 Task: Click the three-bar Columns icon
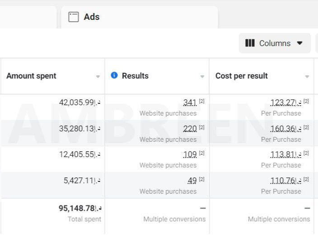click(250, 43)
